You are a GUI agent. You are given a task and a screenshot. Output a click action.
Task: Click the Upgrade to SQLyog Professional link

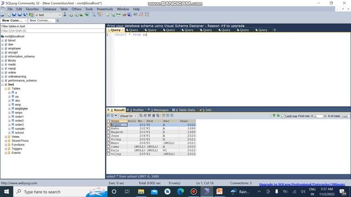302,184
